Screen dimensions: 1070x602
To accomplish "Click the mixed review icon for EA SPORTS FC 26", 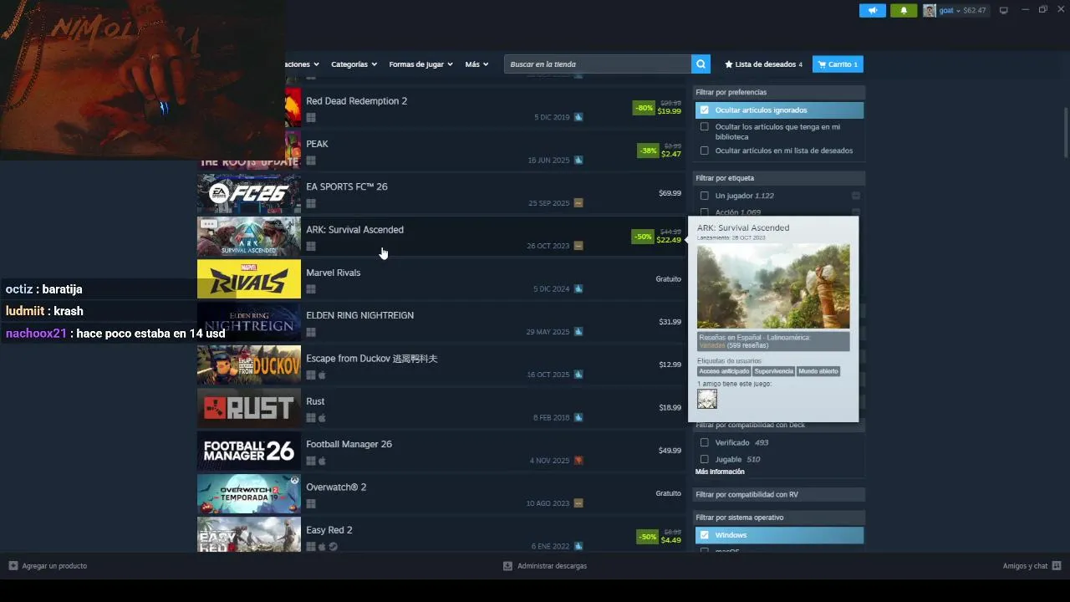I will tap(578, 203).
